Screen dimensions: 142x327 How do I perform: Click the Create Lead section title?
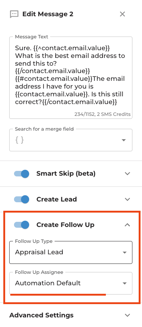point(57,199)
